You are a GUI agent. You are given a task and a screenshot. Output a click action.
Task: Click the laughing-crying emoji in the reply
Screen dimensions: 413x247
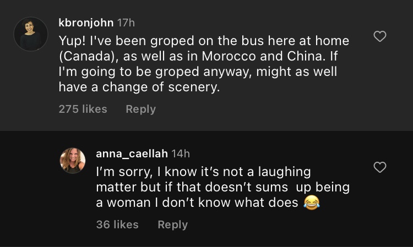coord(312,203)
